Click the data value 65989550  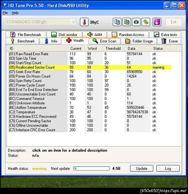(x=134, y=72)
